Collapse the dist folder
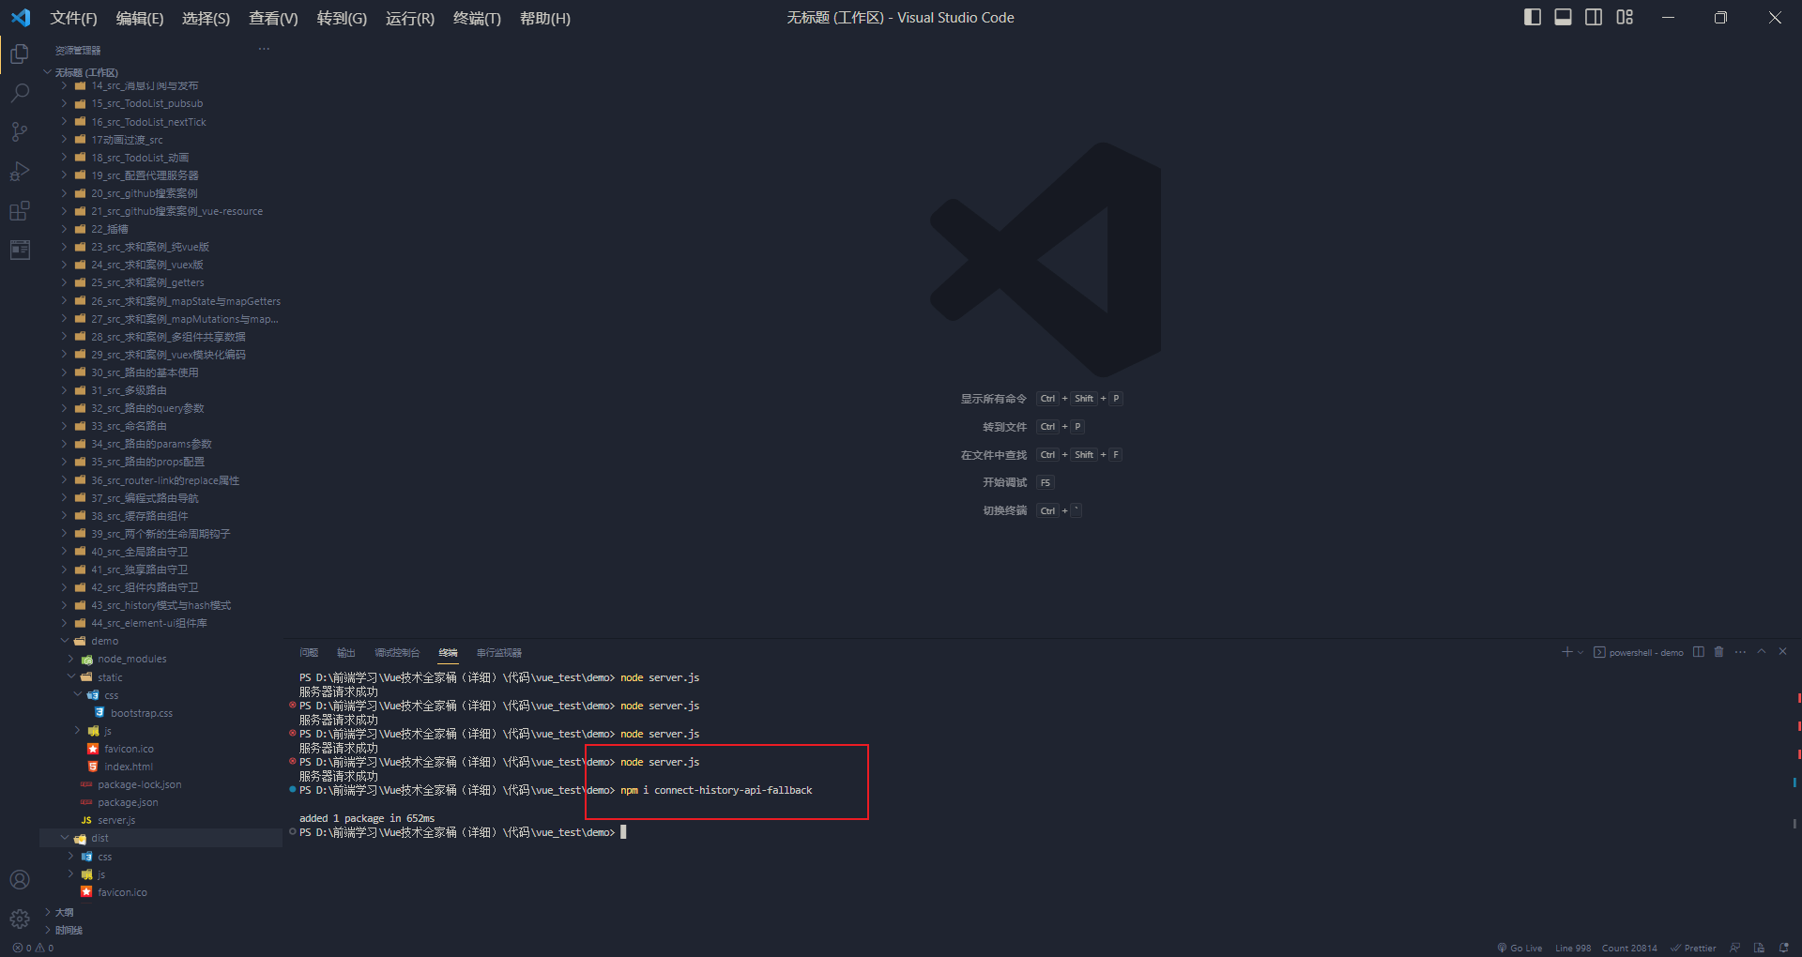The height and width of the screenshot is (957, 1802). 160,838
